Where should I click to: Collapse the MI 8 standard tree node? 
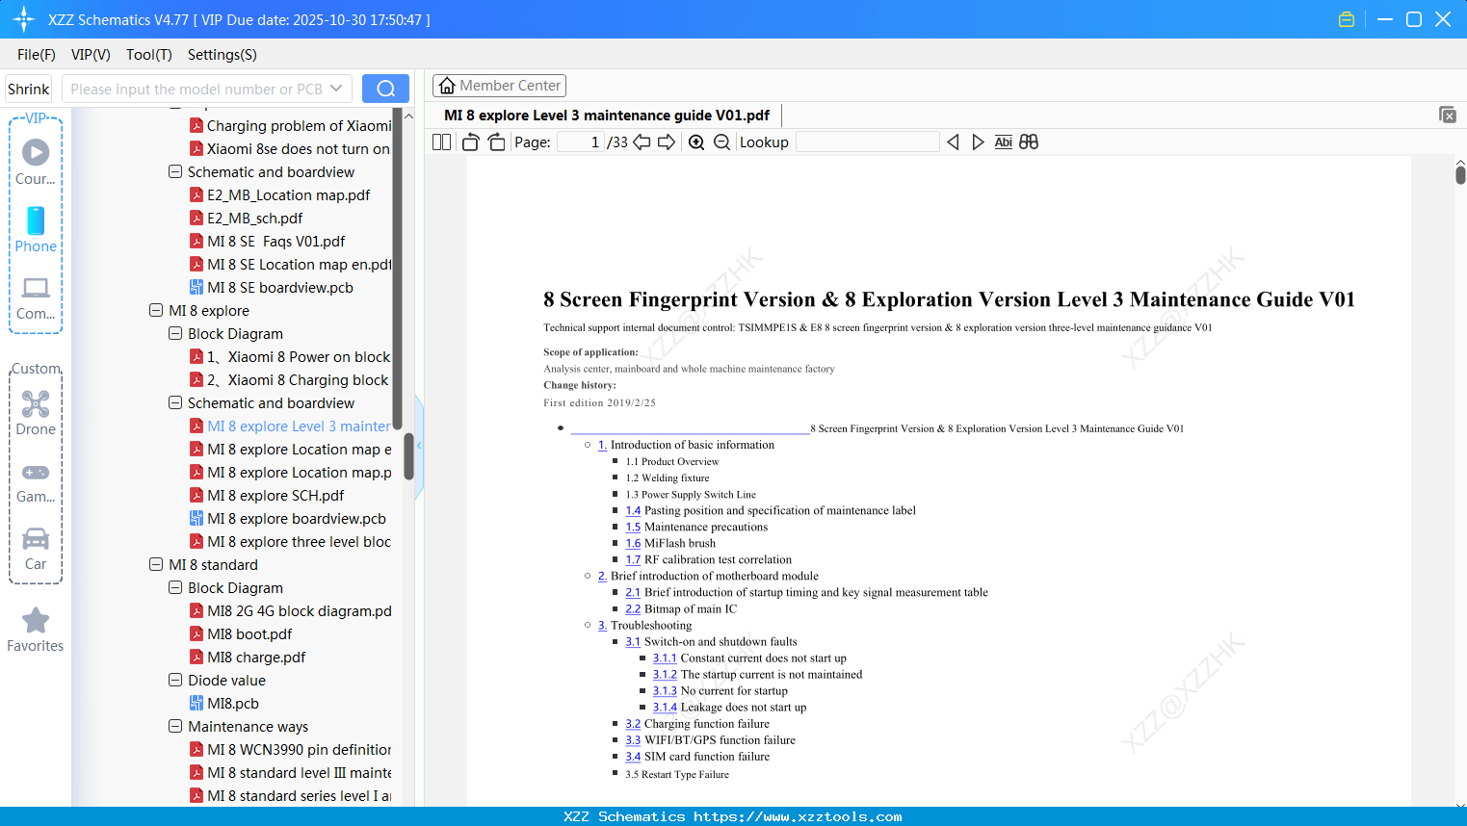[156, 565]
